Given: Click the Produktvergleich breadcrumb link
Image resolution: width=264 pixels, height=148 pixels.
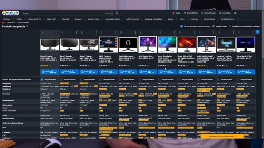Looking at the screenshot, I should coord(24,23).
